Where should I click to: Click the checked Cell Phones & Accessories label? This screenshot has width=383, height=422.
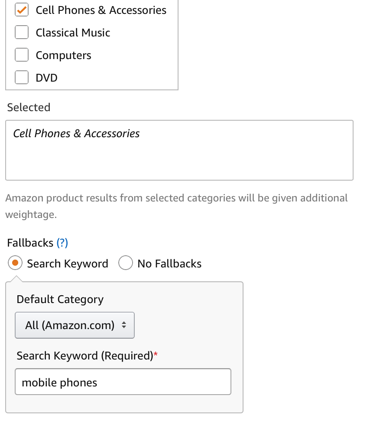pyautogui.click(x=101, y=10)
